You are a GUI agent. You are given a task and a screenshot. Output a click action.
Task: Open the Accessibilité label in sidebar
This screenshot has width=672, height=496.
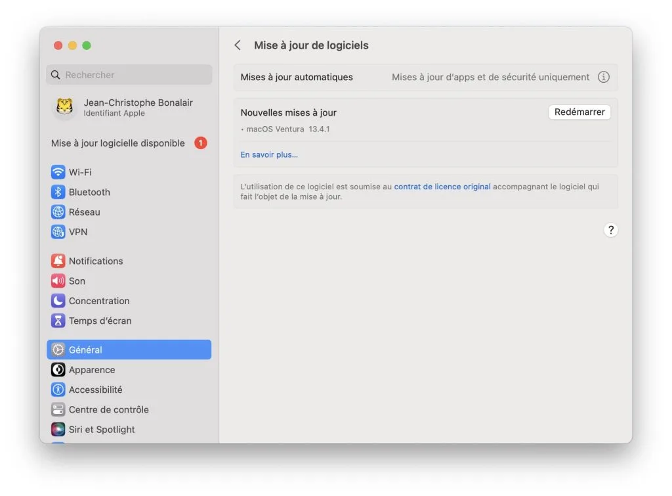tap(96, 390)
